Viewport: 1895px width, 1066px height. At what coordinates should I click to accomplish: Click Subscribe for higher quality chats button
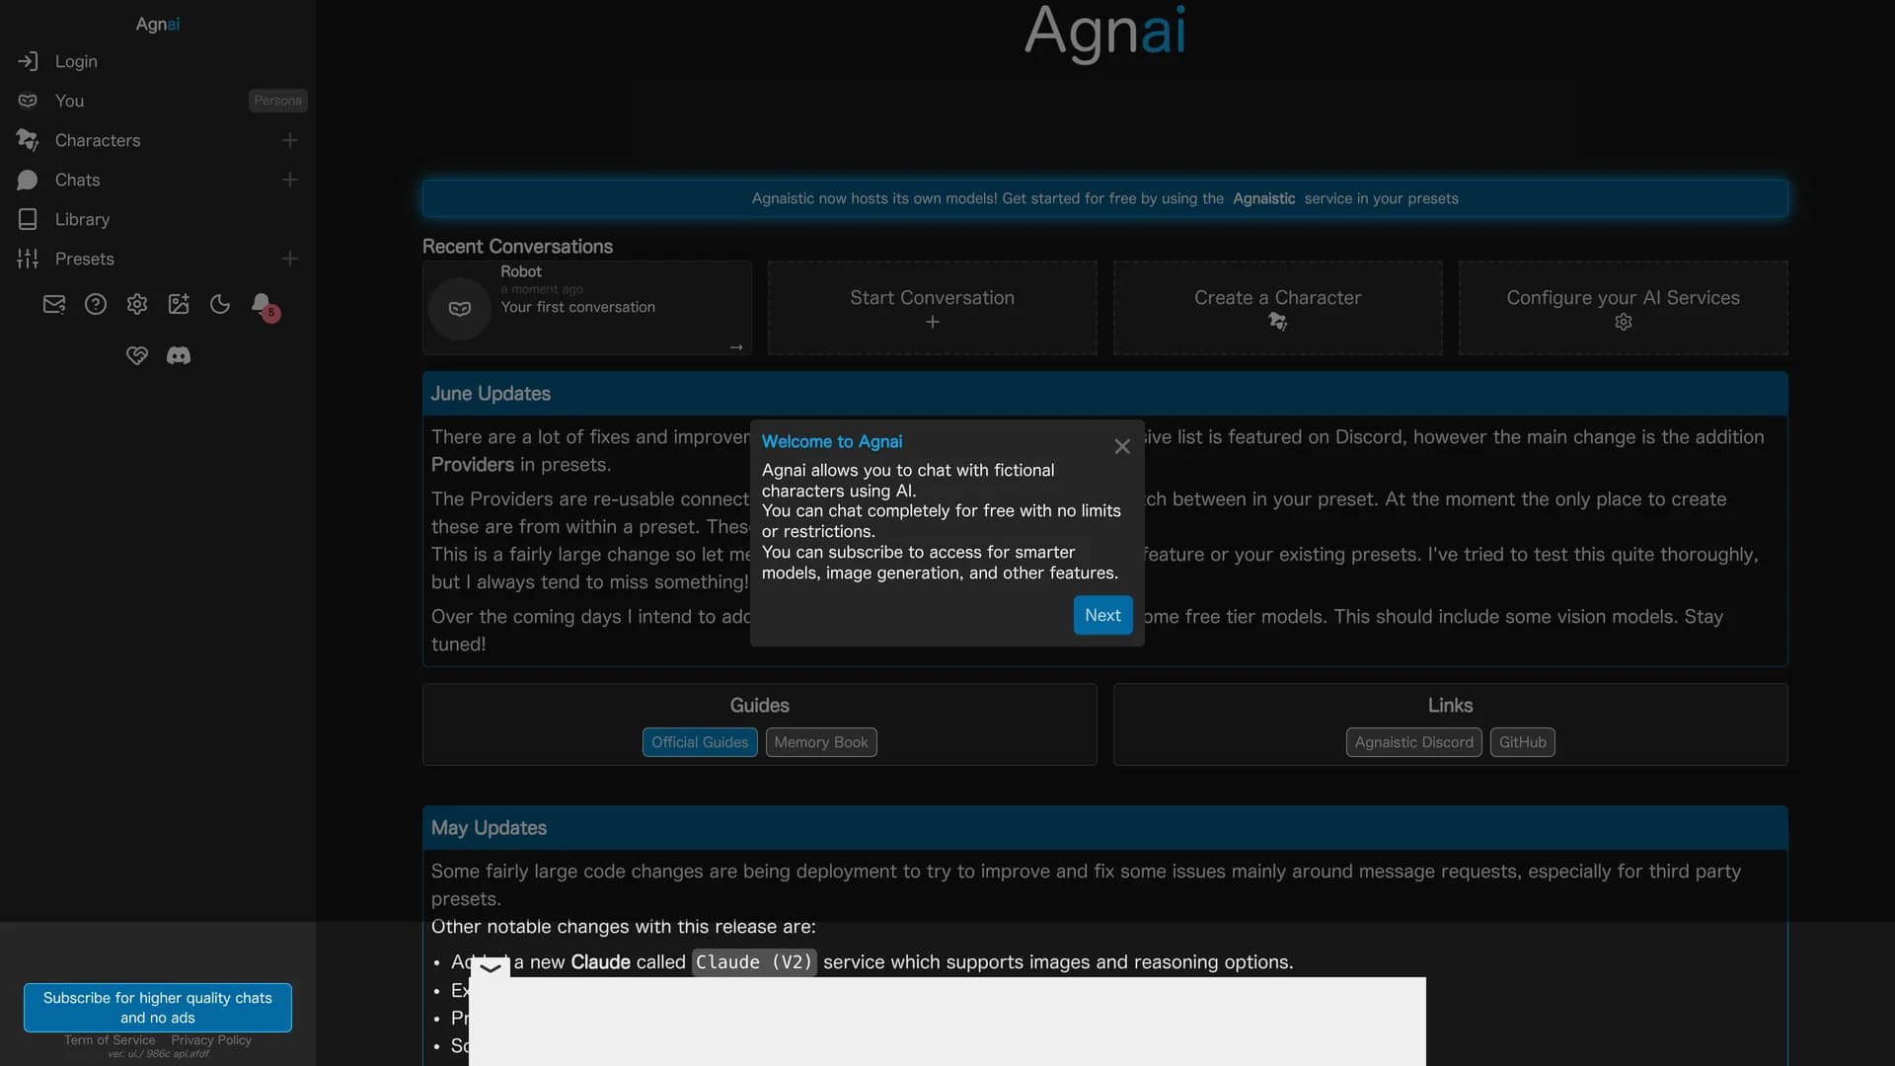[x=158, y=1007]
